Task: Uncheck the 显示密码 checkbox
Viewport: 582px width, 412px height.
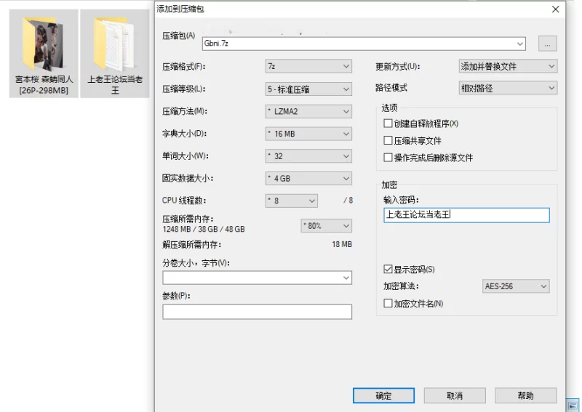Action: pos(388,270)
